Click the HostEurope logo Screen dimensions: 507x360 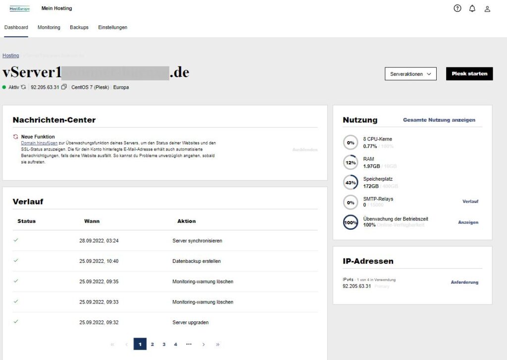pos(19,8)
